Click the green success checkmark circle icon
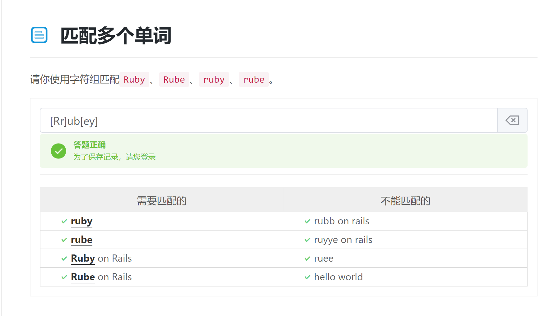Image resolution: width=554 pixels, height=316 pixels. [x=58, y=151]
